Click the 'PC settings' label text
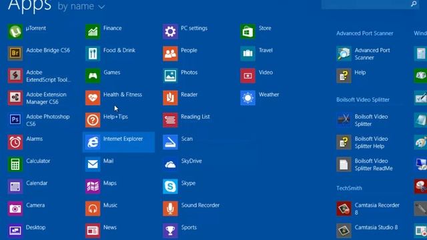The height and width of the screenshot is (240, 427). click(194, 28)
